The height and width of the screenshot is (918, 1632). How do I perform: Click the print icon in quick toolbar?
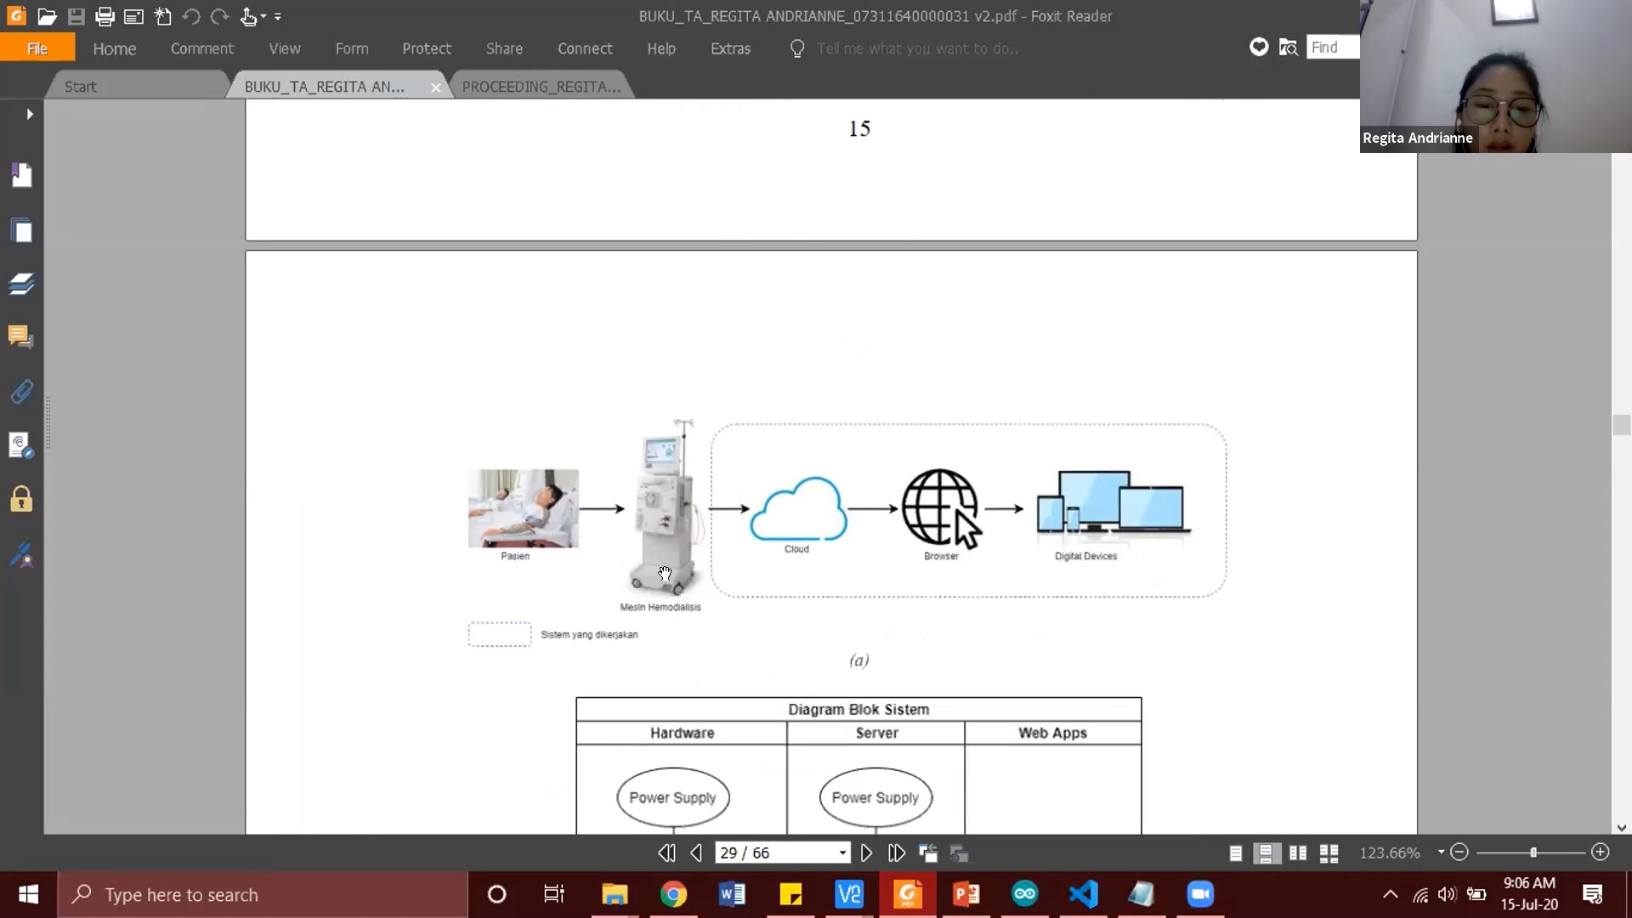pyautogui.click(x=105, y=16)
